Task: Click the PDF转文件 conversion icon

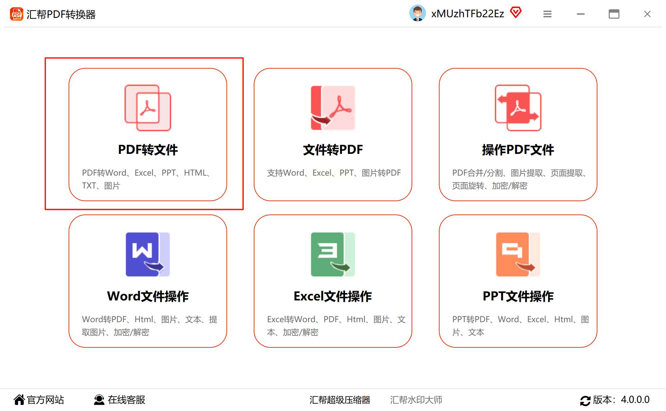Action: pos(148,108)
